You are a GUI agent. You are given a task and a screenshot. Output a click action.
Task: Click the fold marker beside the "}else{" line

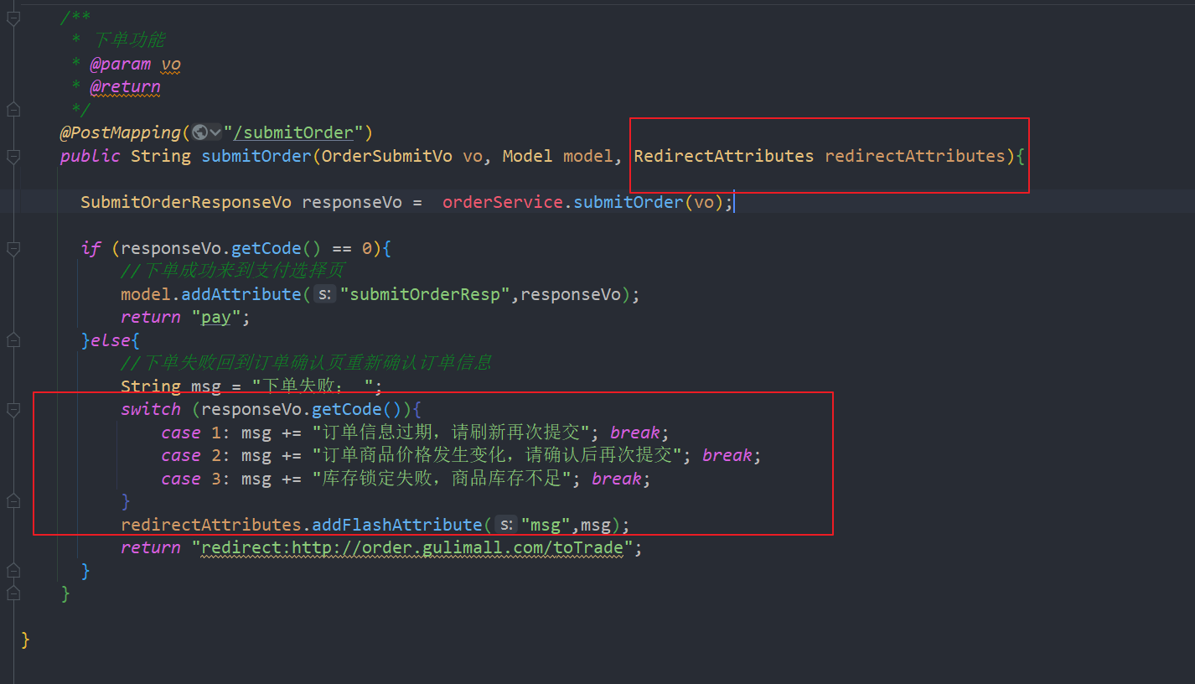[13, 340]
